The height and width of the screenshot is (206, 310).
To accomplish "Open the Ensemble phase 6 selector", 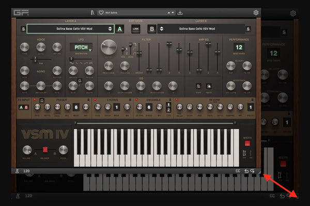I will pyautogui.click(x=149, y=107).
